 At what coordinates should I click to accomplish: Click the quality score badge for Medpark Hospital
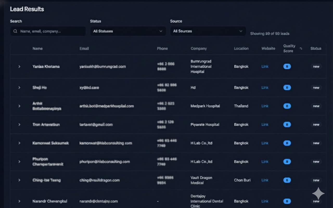287,106
